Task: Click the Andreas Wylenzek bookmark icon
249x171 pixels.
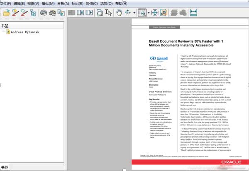Action: pos(8,32)
